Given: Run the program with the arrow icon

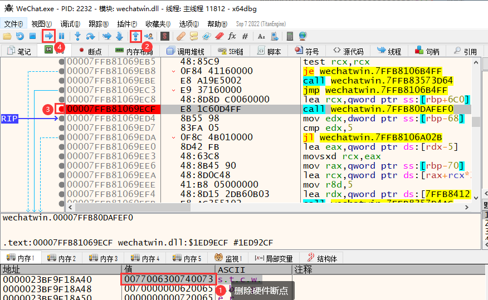Looking at the screenshot, I should (x=49, y=36).
